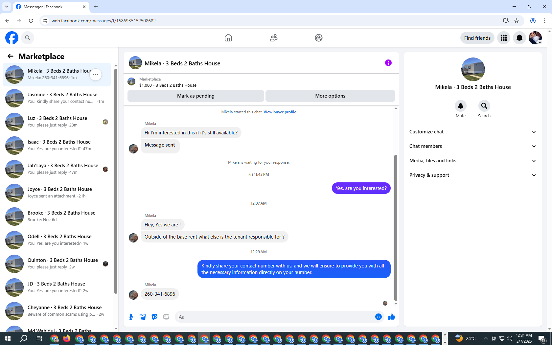Bookmark this tab with the star icon
Viewport: 552px width, 345px height.
tap(517, 21)
